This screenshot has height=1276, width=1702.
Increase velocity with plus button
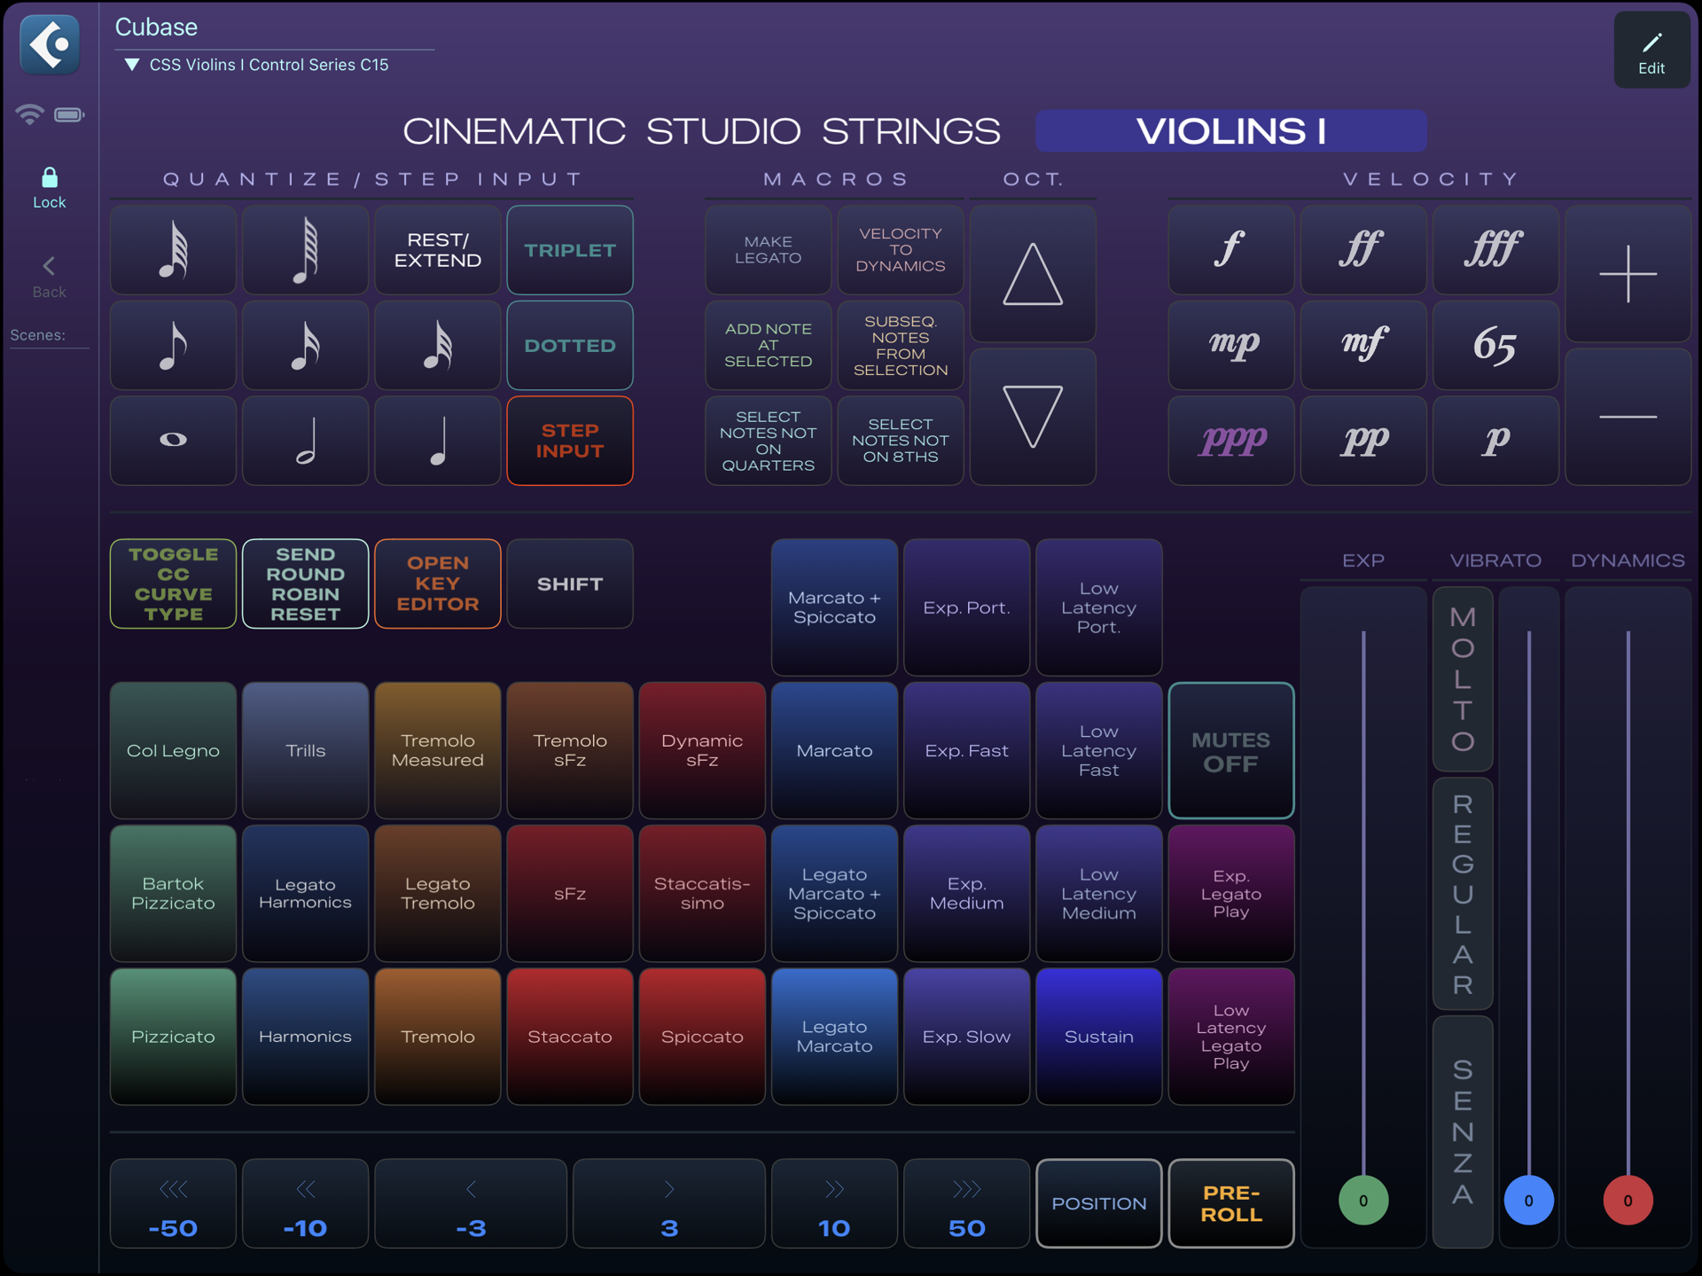point(1628,274)
